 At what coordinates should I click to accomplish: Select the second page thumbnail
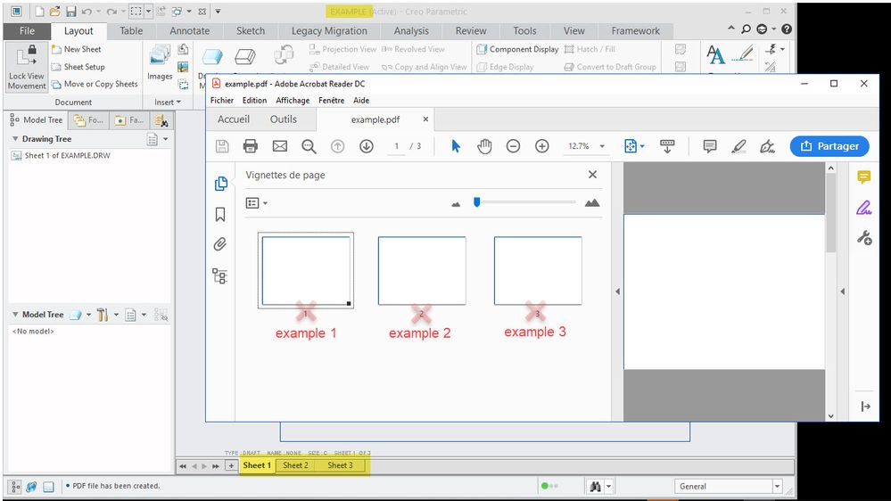(422, 270)
